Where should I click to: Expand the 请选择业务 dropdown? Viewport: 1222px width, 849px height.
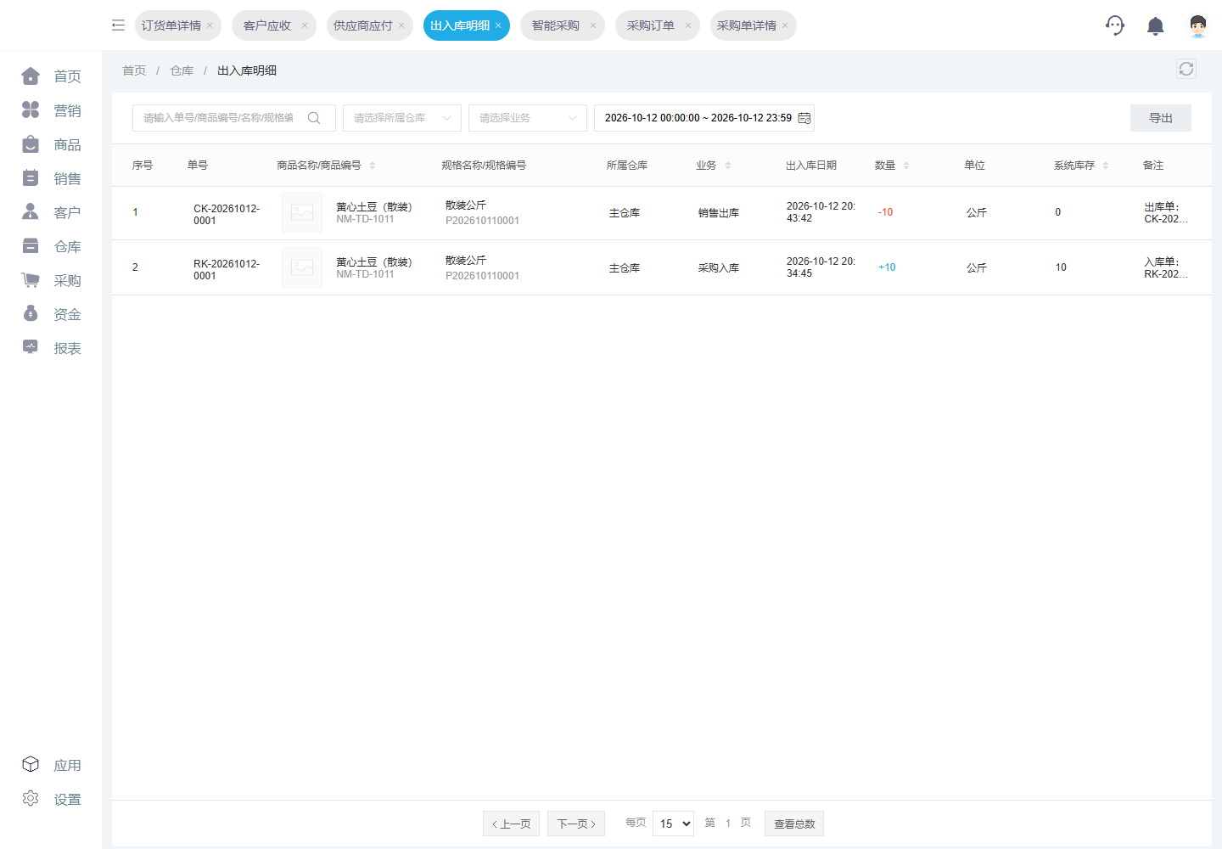[528, 118]
